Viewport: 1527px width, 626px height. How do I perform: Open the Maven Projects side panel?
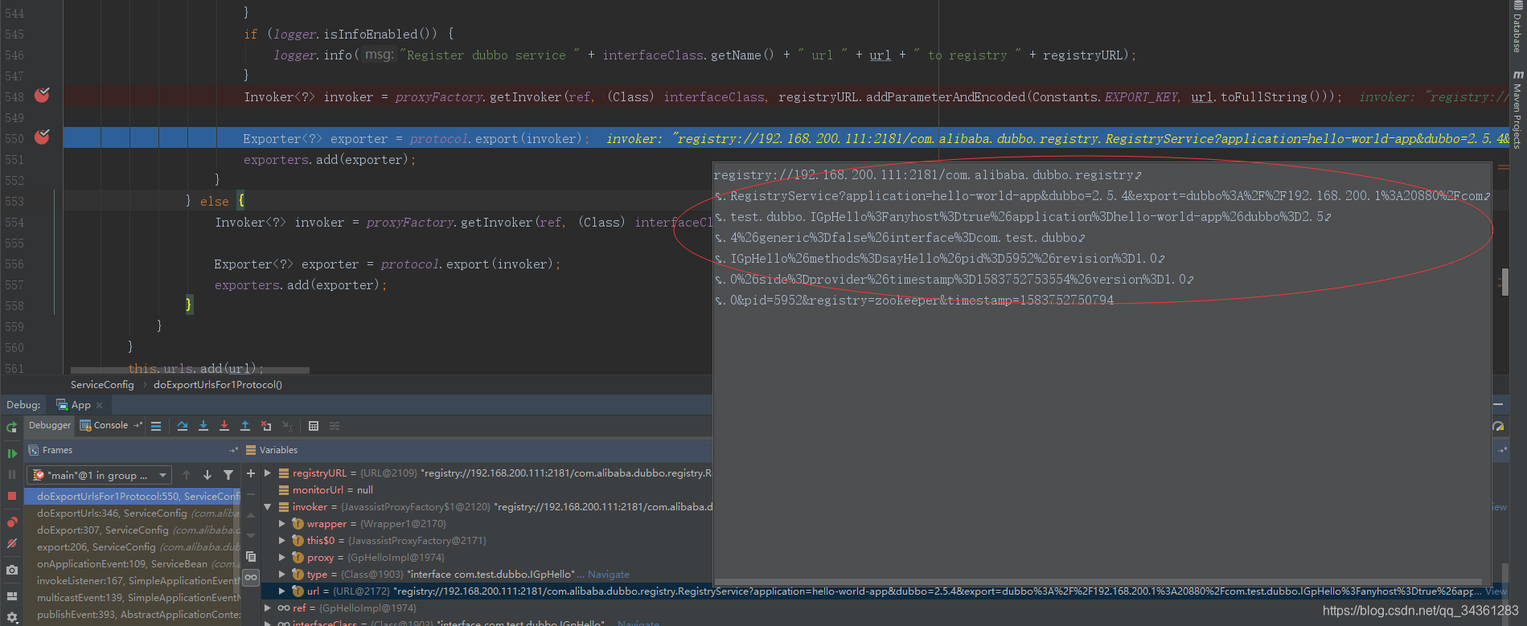(1517, 110)
